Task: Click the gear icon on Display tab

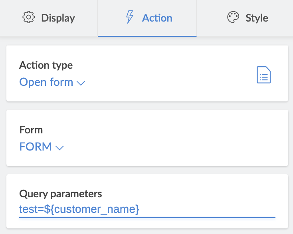Action: pos(28,18)
